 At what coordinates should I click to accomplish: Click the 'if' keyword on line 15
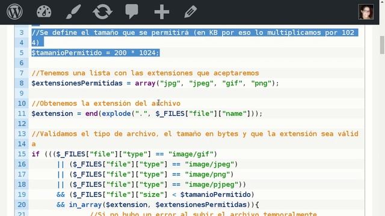(x=35, y=154)
